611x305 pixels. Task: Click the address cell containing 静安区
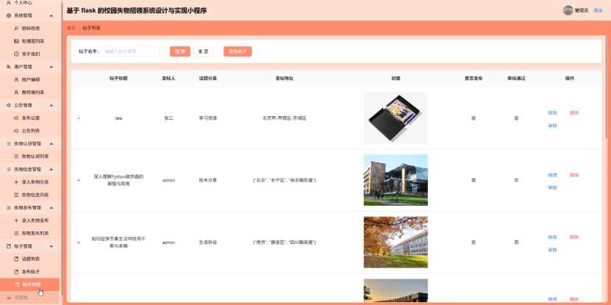[284, 243]
